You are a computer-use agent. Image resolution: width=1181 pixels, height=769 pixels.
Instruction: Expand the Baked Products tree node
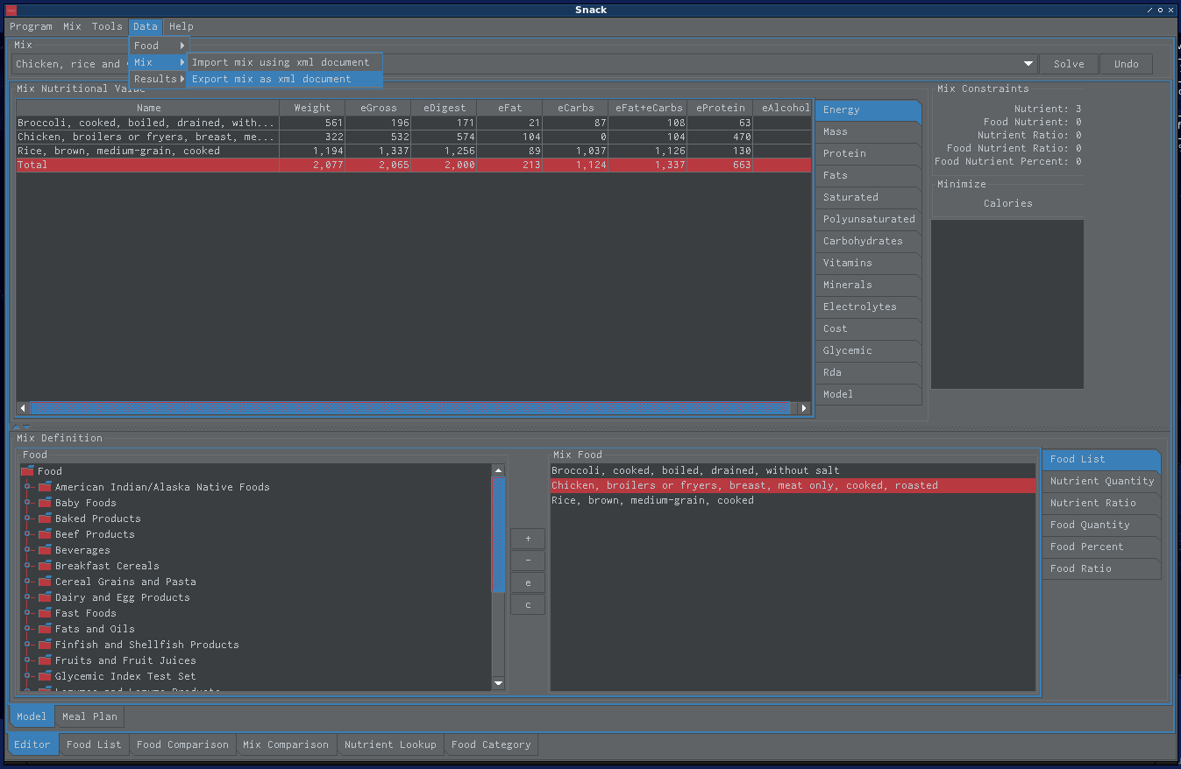28,519
